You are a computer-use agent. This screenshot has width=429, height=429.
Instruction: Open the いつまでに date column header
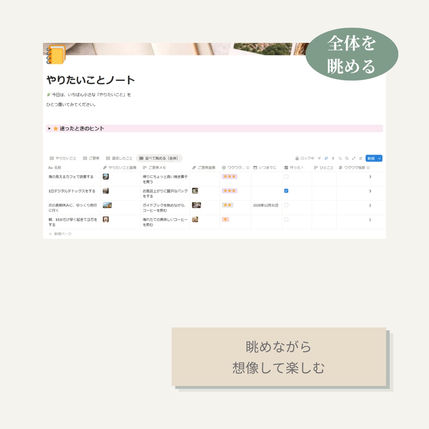pyautogui.click(x=265, y=168)
